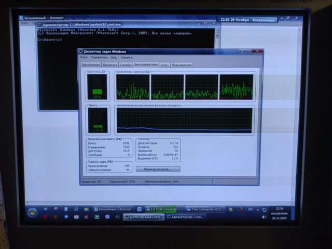
Task: Click the tray icon left of the clock time
Action: [264, 210]
